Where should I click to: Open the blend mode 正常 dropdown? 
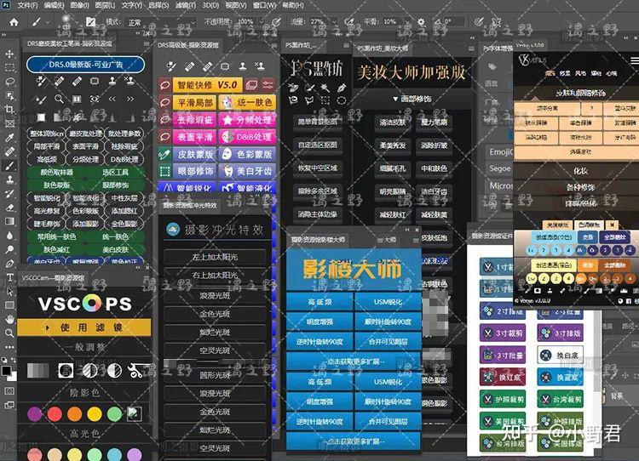161,22
